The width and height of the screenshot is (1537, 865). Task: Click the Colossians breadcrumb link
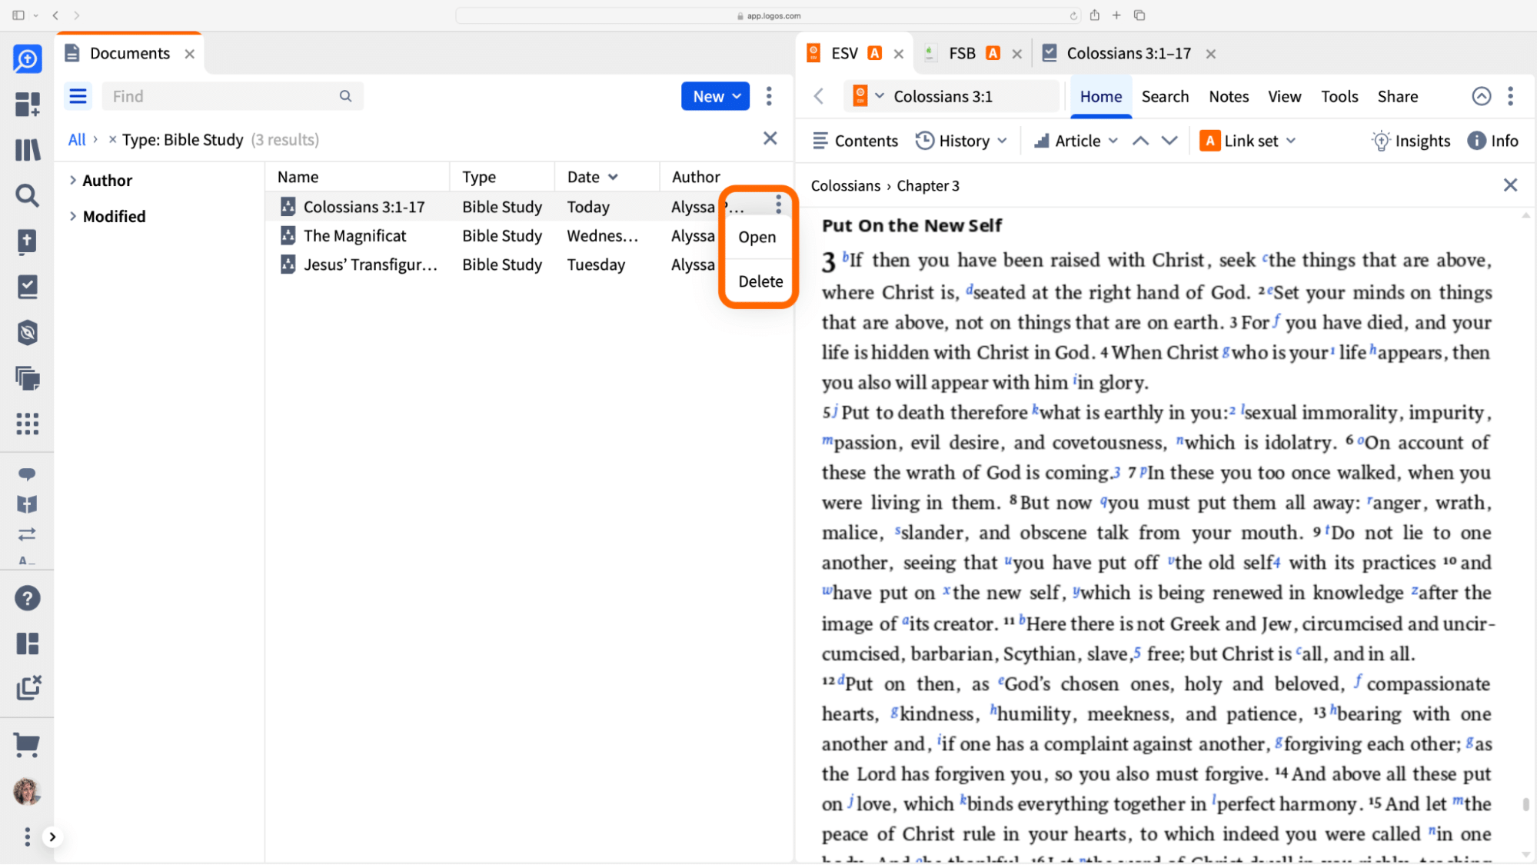coord(845,185)
